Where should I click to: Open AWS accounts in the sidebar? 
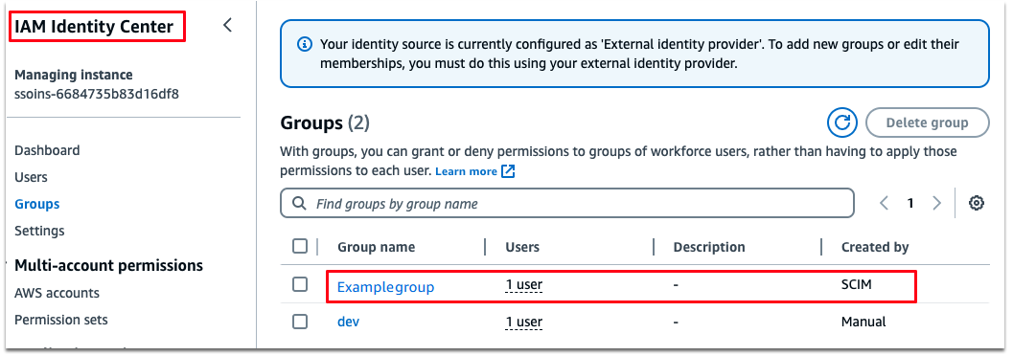pos(57,293)
